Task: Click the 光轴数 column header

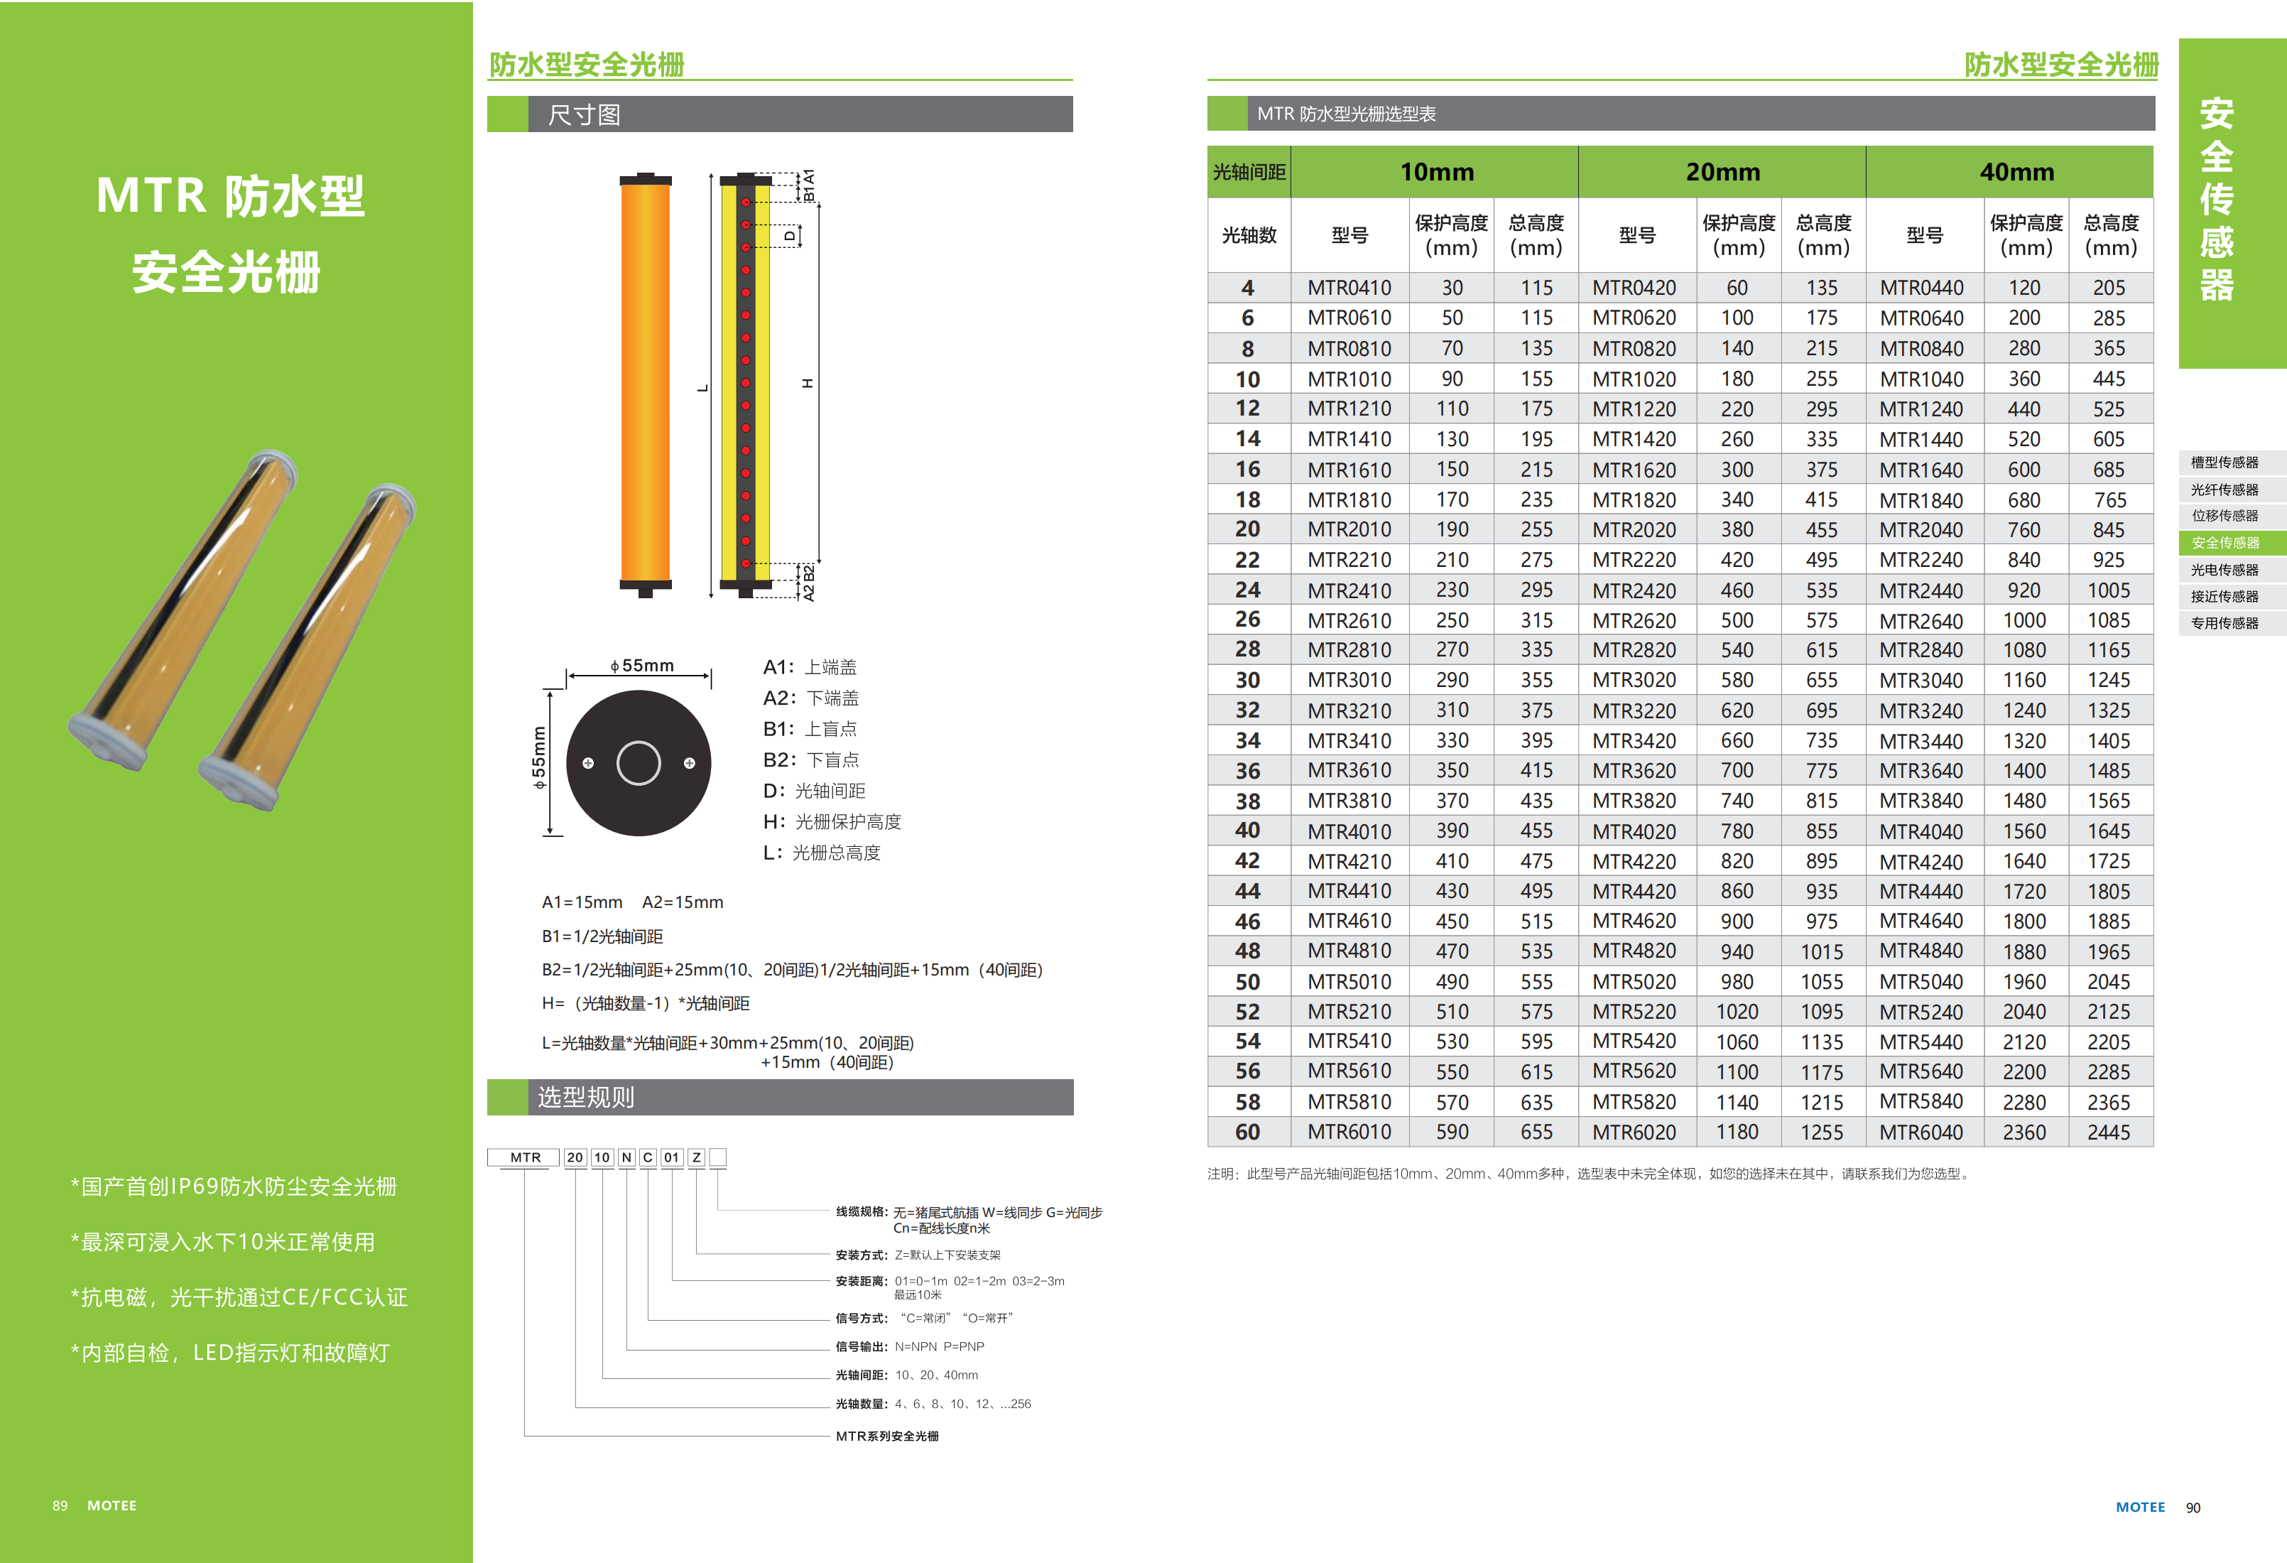Action: (1249, 235)
